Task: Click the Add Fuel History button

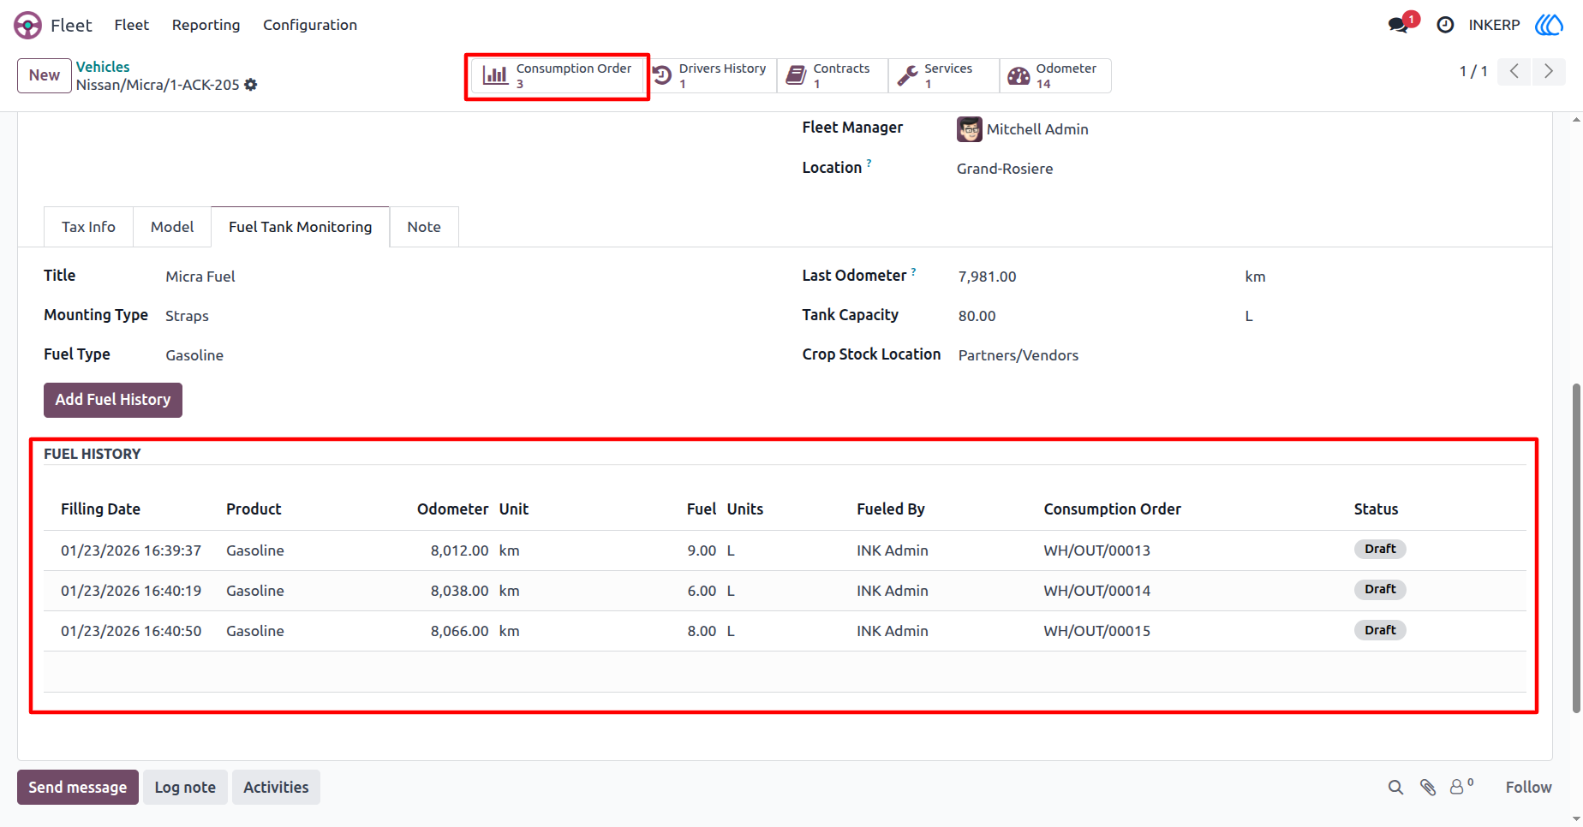Action: coord(113,400)
